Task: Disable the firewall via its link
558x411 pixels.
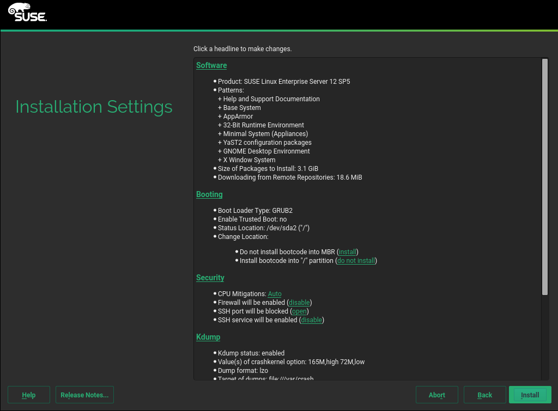Action: tap(299, 303)
